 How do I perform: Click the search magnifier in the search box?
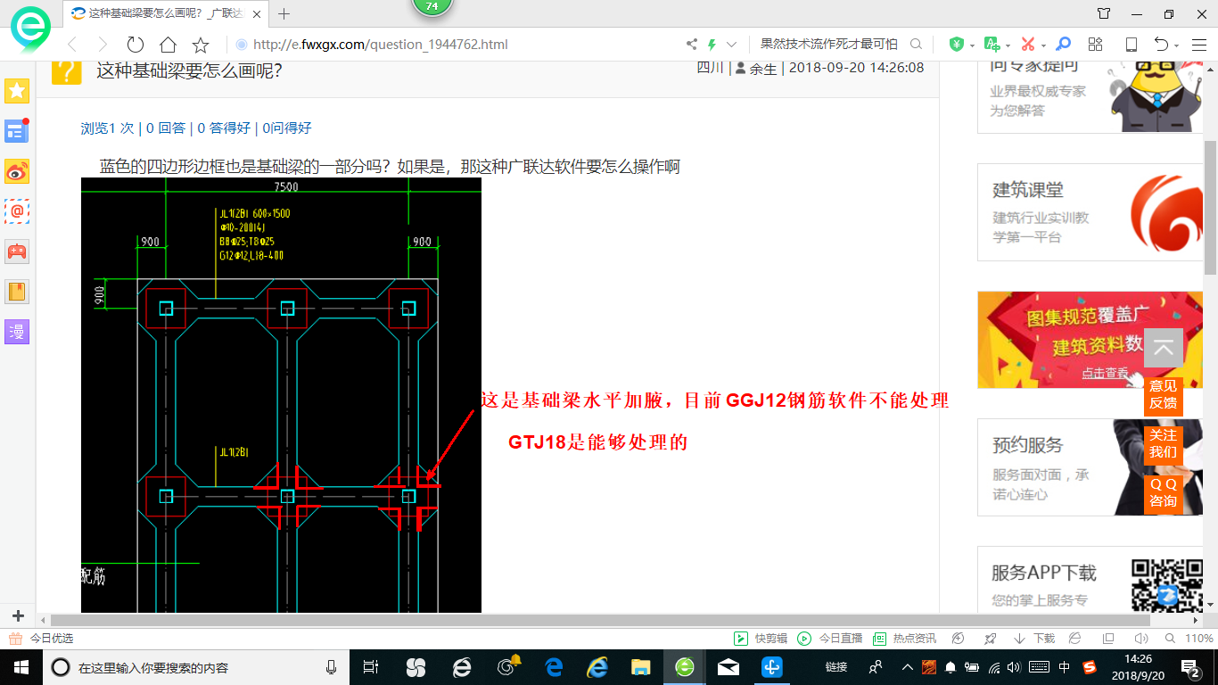pyautogui.click(x=917, y=44)
